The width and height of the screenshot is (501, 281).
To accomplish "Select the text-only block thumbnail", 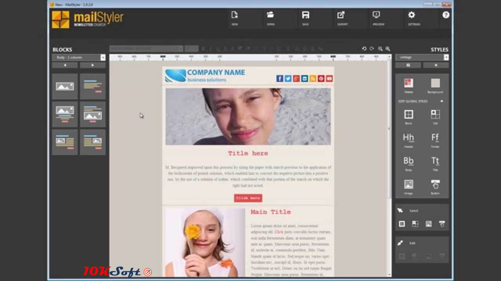I will (x=93, y=86).
